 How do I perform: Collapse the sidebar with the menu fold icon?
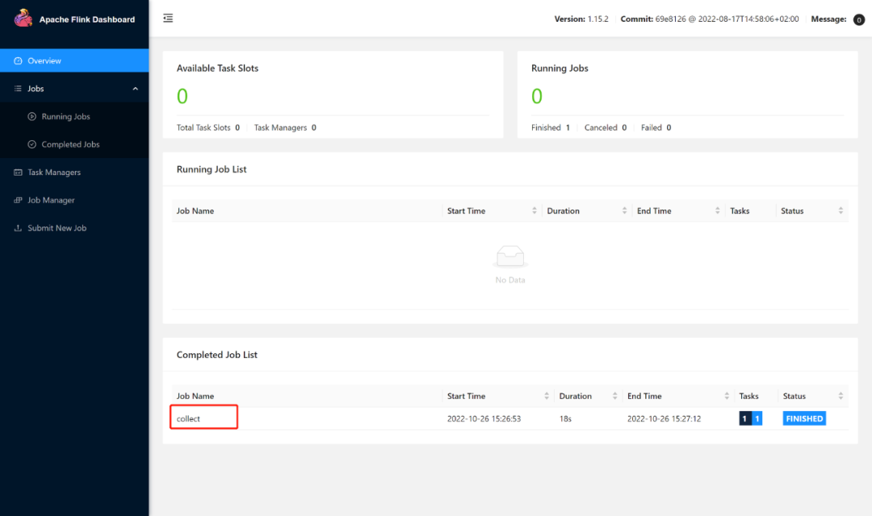pos(168,19)
